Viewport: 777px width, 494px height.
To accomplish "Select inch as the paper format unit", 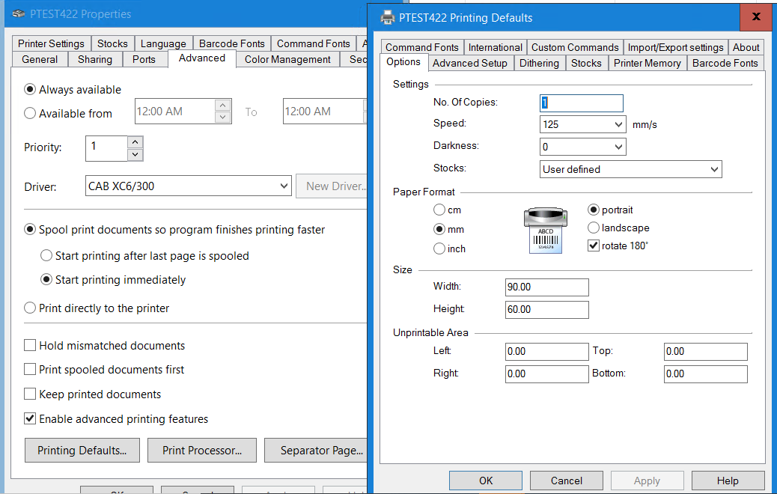I will coord(441,248).
